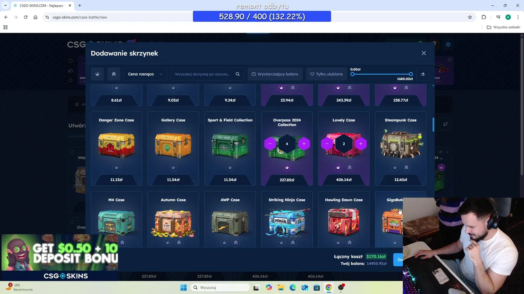Click the crown icon under Autumn Case
The width and height of the screenshot is (524, 294).
coord(167,243)
